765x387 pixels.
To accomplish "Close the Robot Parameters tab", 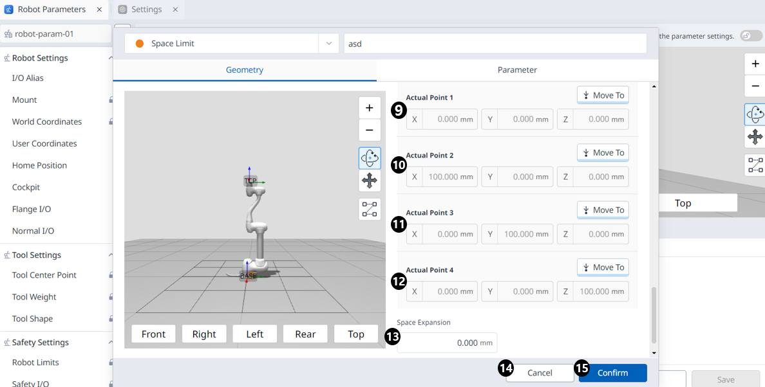I will pos(99,10).
